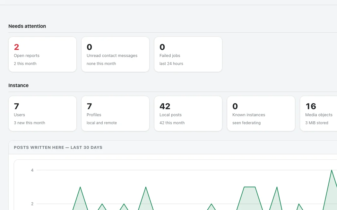Click the flat-topped plateau in the posts chart
337x210 pixels.
(x=250, y=187)
